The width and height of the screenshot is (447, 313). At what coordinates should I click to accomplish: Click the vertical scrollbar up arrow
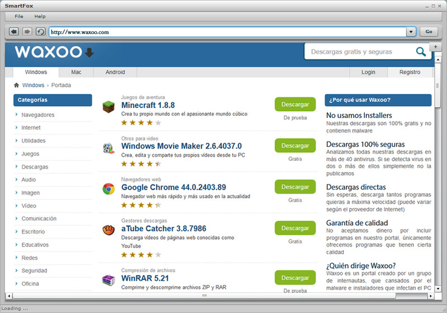[438, 60]
